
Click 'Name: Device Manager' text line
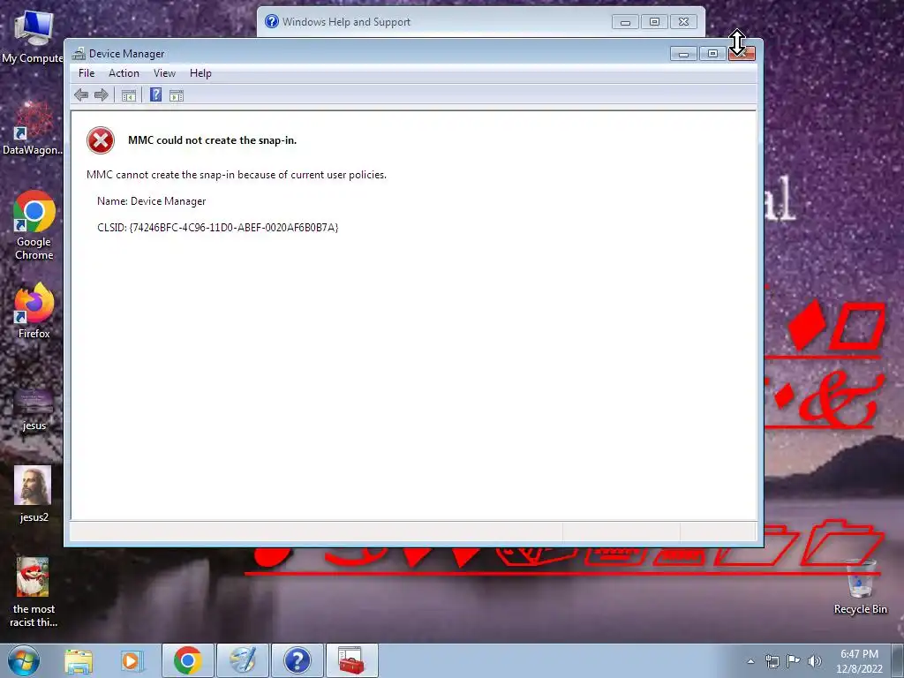152,201
